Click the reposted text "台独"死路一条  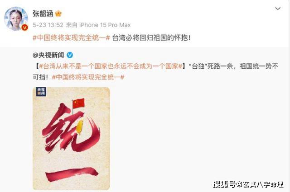point(212,66)
